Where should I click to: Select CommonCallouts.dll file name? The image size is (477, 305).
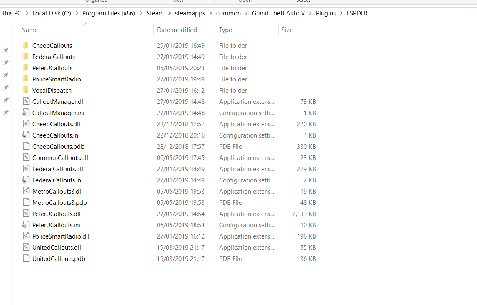coord(60,157)
